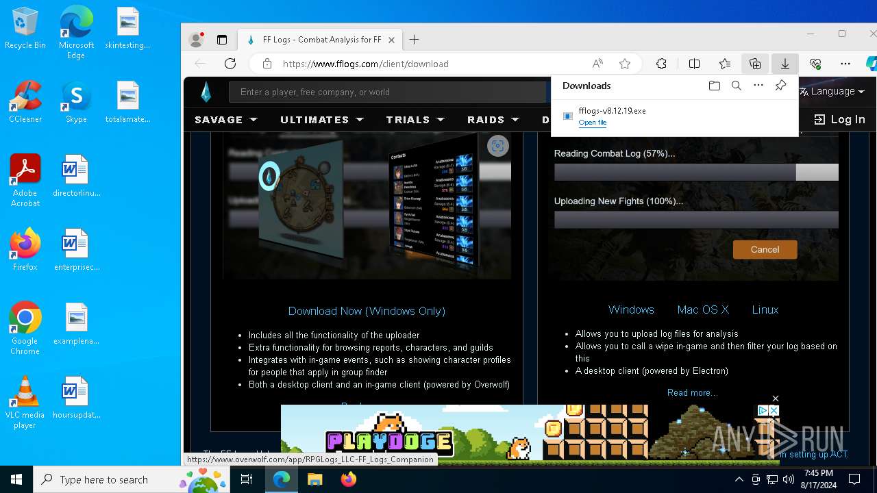The height and width of the screenshot is (493, 877).
Task: Select the FF Logs browser tab
Action: coord(320,40)
